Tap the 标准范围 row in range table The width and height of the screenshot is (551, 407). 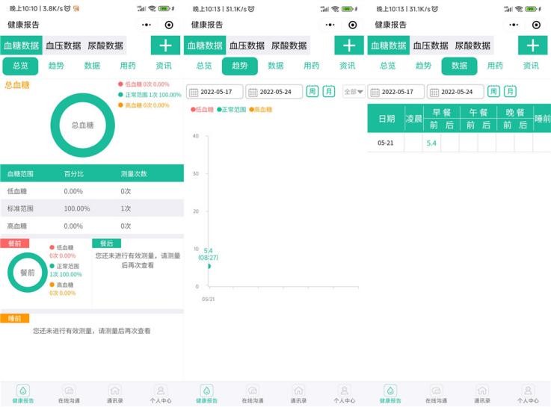coord(92,208)
